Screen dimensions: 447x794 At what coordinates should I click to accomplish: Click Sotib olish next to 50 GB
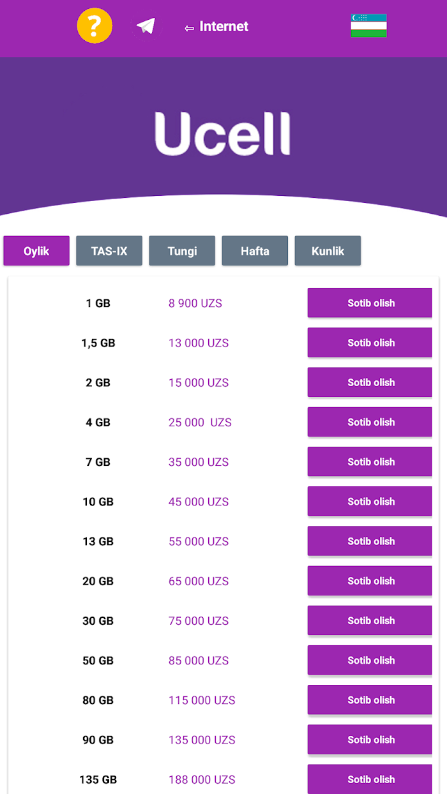(370, 660)
